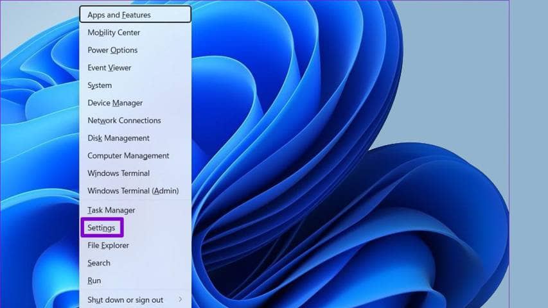Open Disk Management
548x308 pixels.
tap(136, 138)
